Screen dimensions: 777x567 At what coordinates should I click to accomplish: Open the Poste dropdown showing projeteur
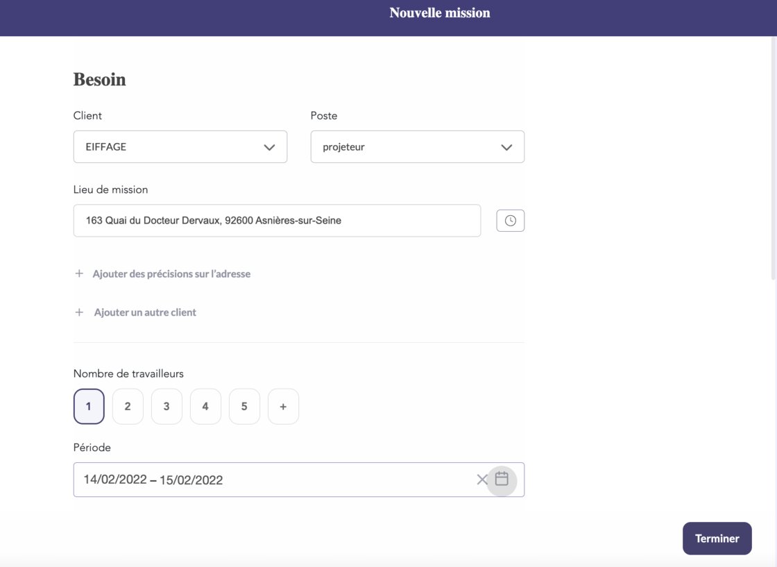pos(417,146)
